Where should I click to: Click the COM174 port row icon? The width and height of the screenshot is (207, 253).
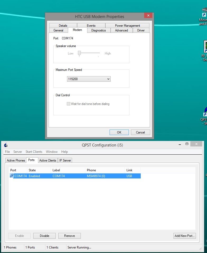click(12, 176)
